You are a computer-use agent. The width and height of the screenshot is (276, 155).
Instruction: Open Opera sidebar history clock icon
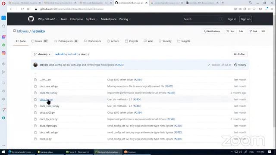click(x=3, y=91)
